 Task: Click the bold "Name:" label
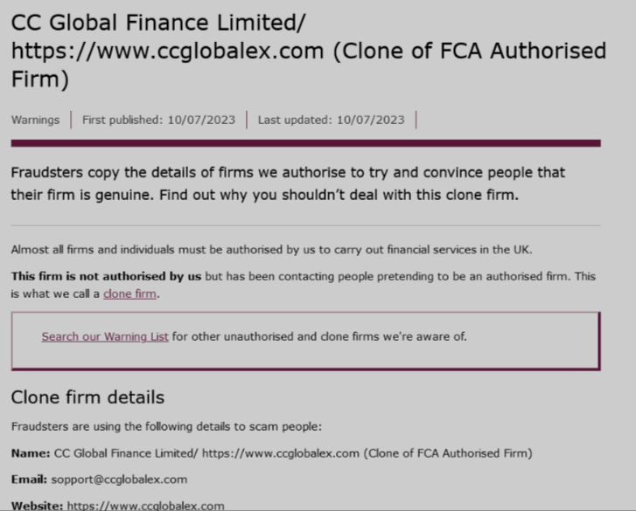[x=31, y=453]
